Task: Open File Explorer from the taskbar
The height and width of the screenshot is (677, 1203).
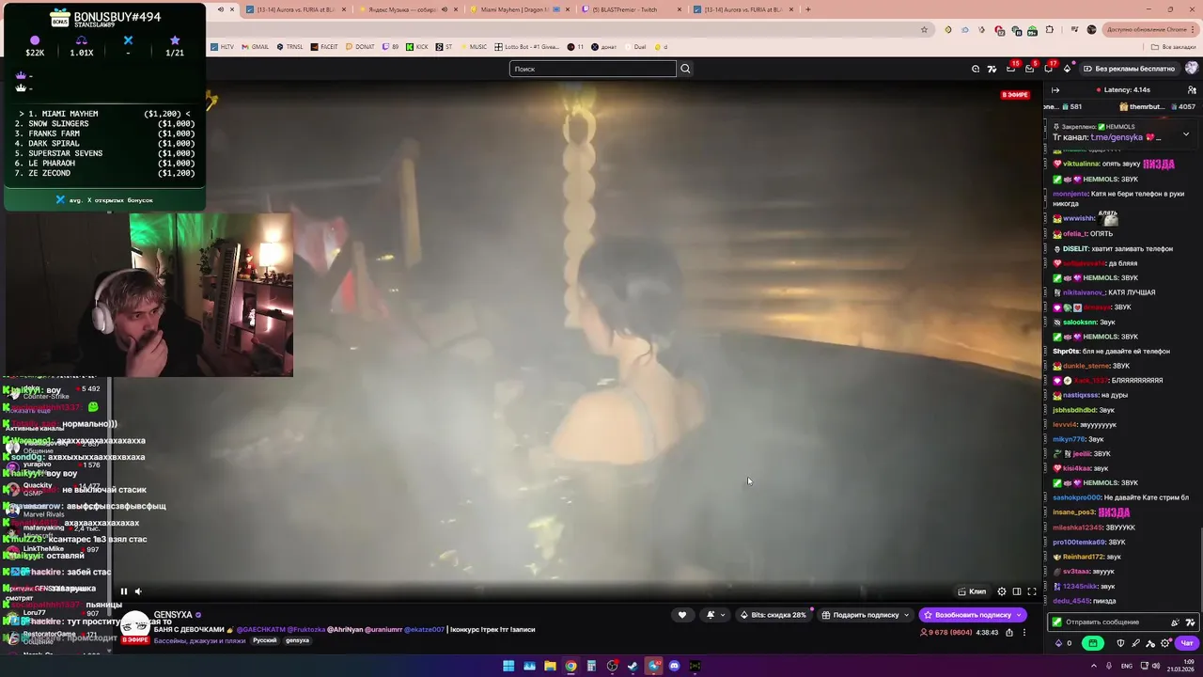Action: click(550, 666)
